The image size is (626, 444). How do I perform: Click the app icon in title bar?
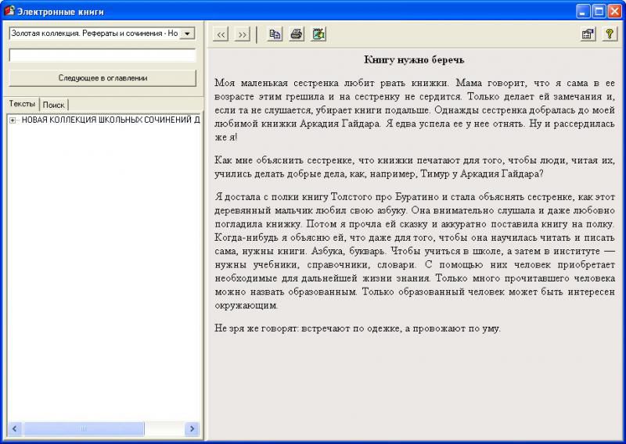pyautogui.click(x=9, y=11)
